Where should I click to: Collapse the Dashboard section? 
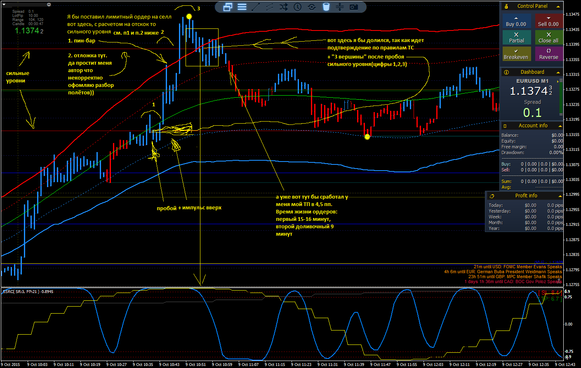pyautogui.click(x=558, y=73)
